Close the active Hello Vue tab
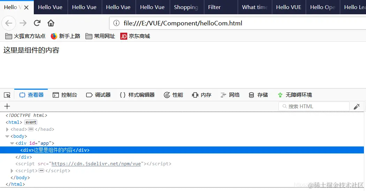The height and width of the screenshot is (191, 366). tap(26, 7)
